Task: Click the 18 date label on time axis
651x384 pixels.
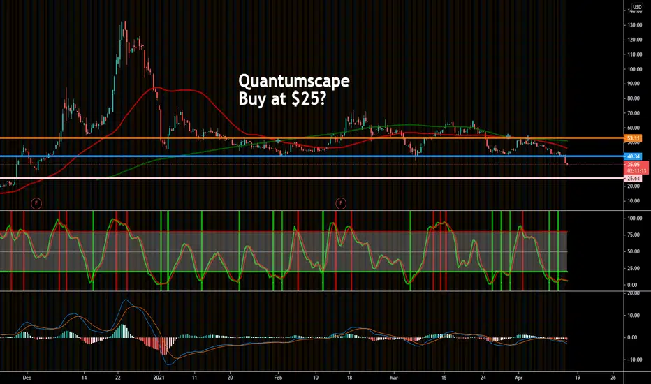Action: tap(349, 378)
